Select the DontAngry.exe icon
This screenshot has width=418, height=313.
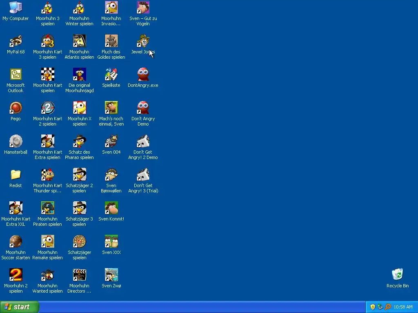tap(143, 74)
